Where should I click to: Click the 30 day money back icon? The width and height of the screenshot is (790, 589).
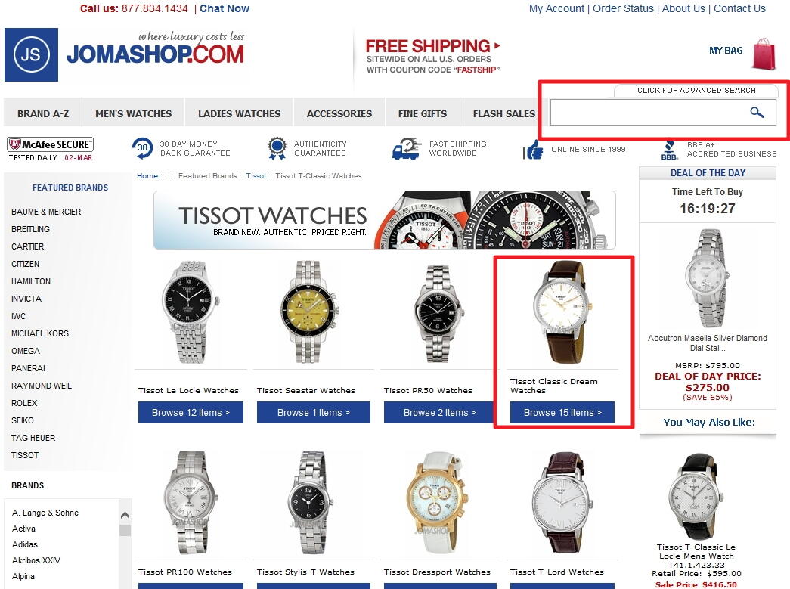[x=143, y=148]
